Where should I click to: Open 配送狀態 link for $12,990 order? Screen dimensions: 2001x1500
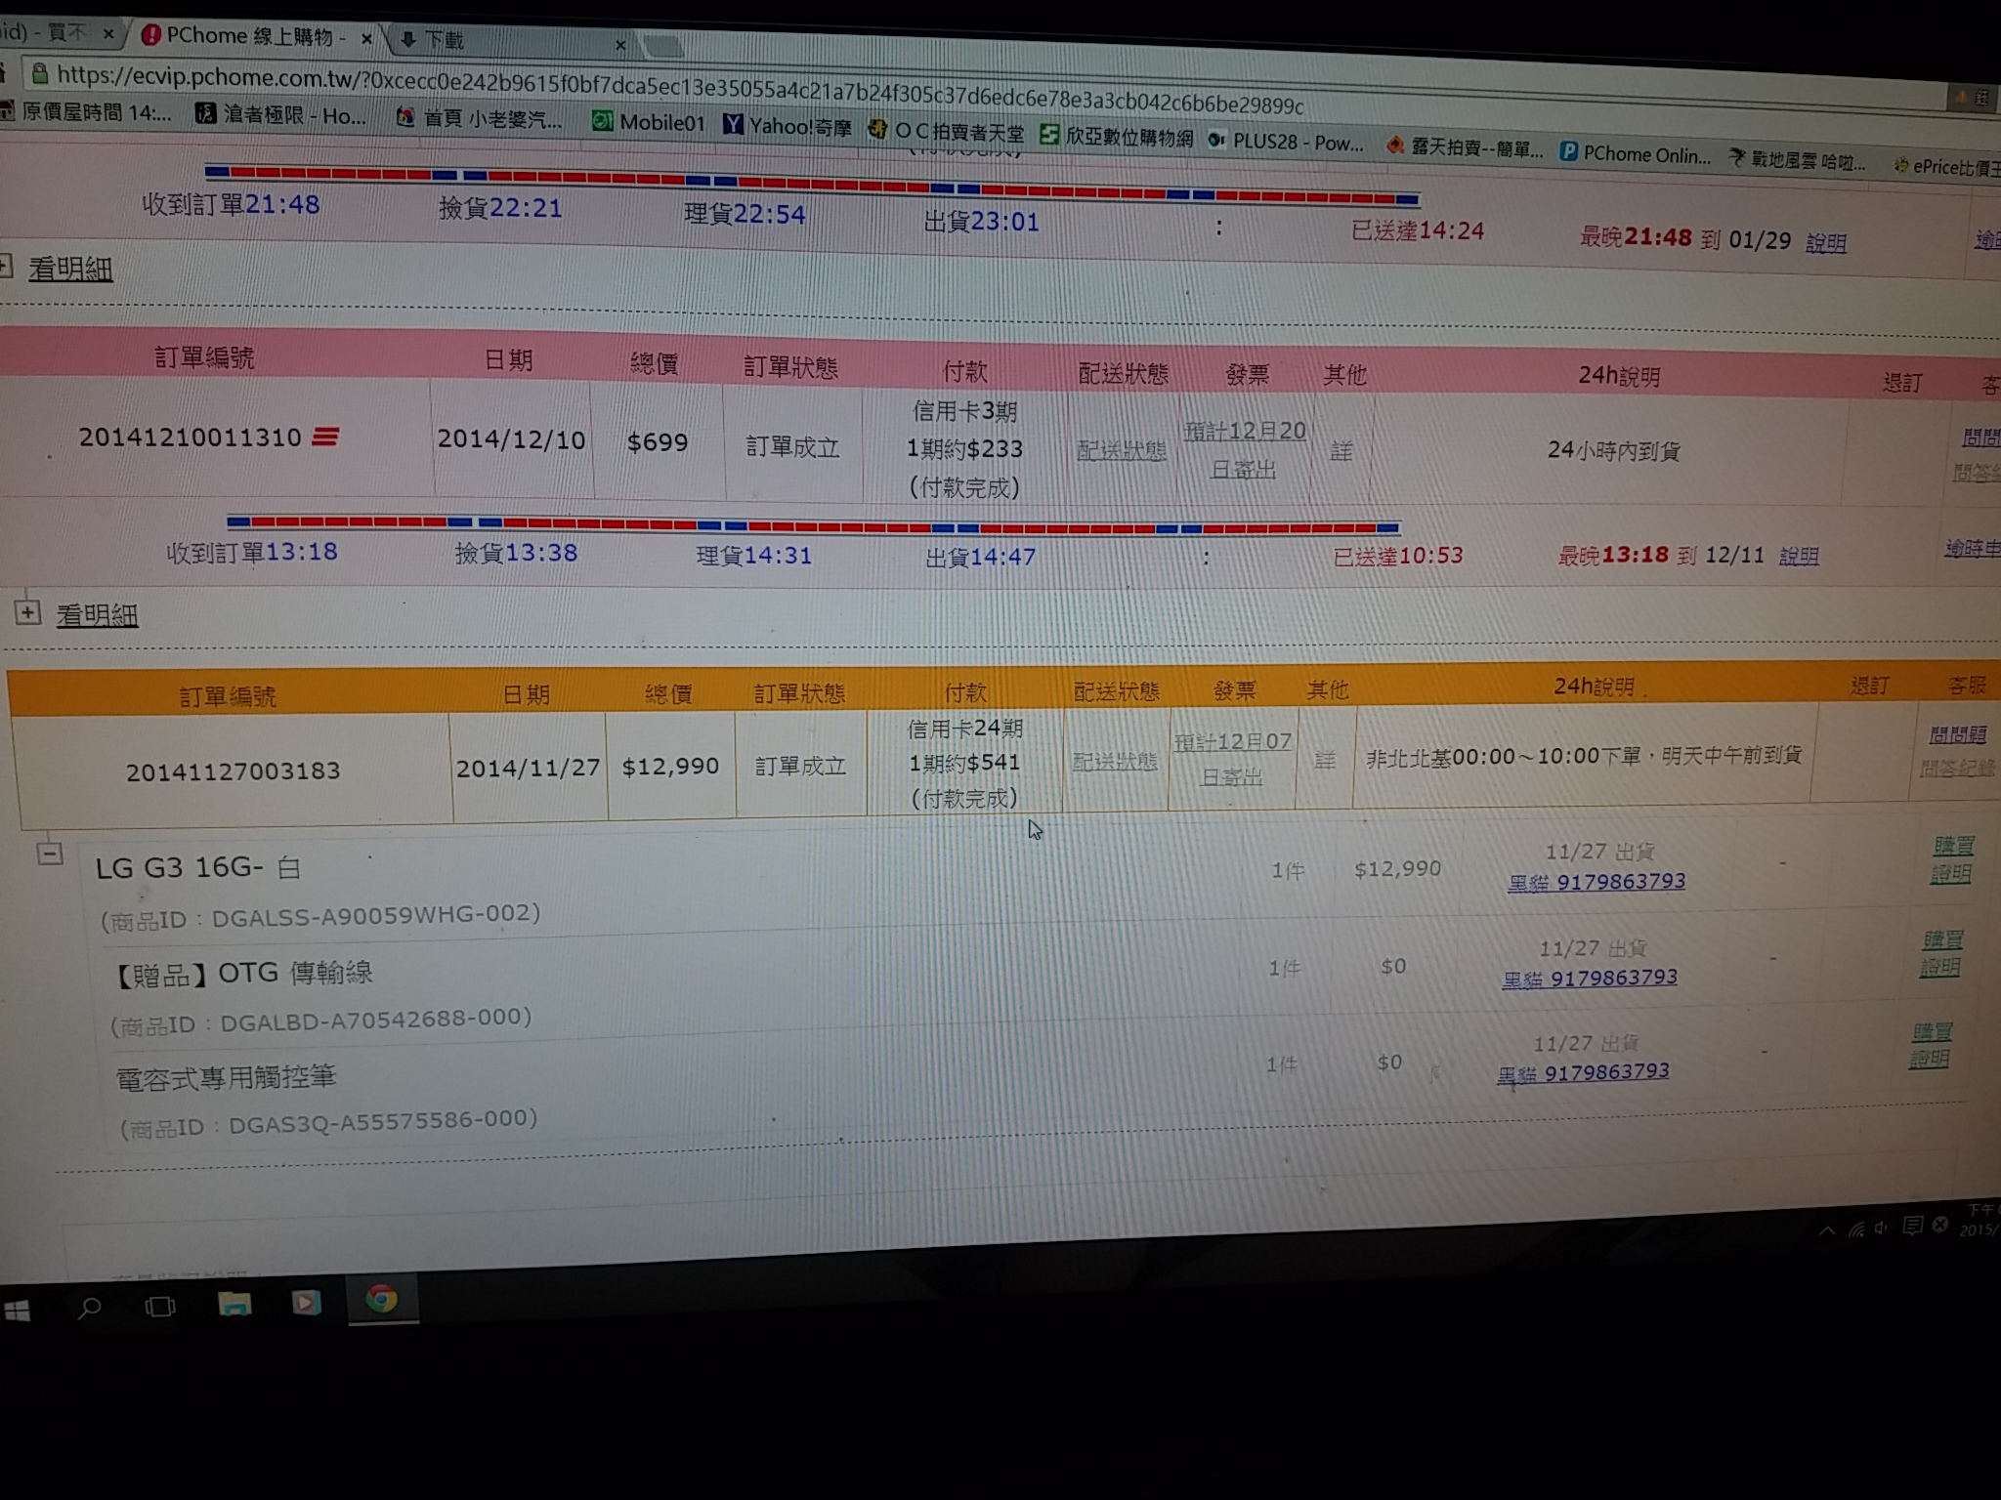[x=1115, y=761]
